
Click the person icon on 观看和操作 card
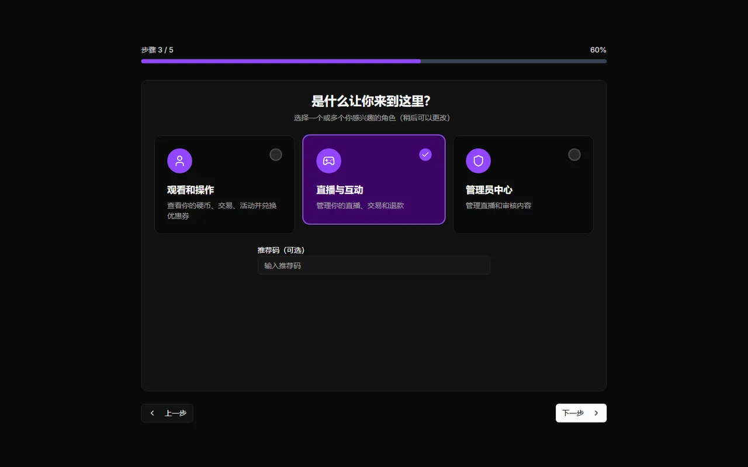click(179, 161)
